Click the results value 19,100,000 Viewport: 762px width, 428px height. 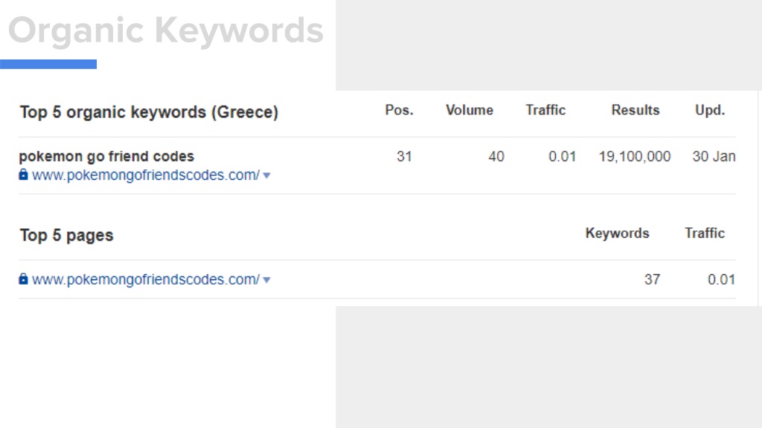coord(635,156)
